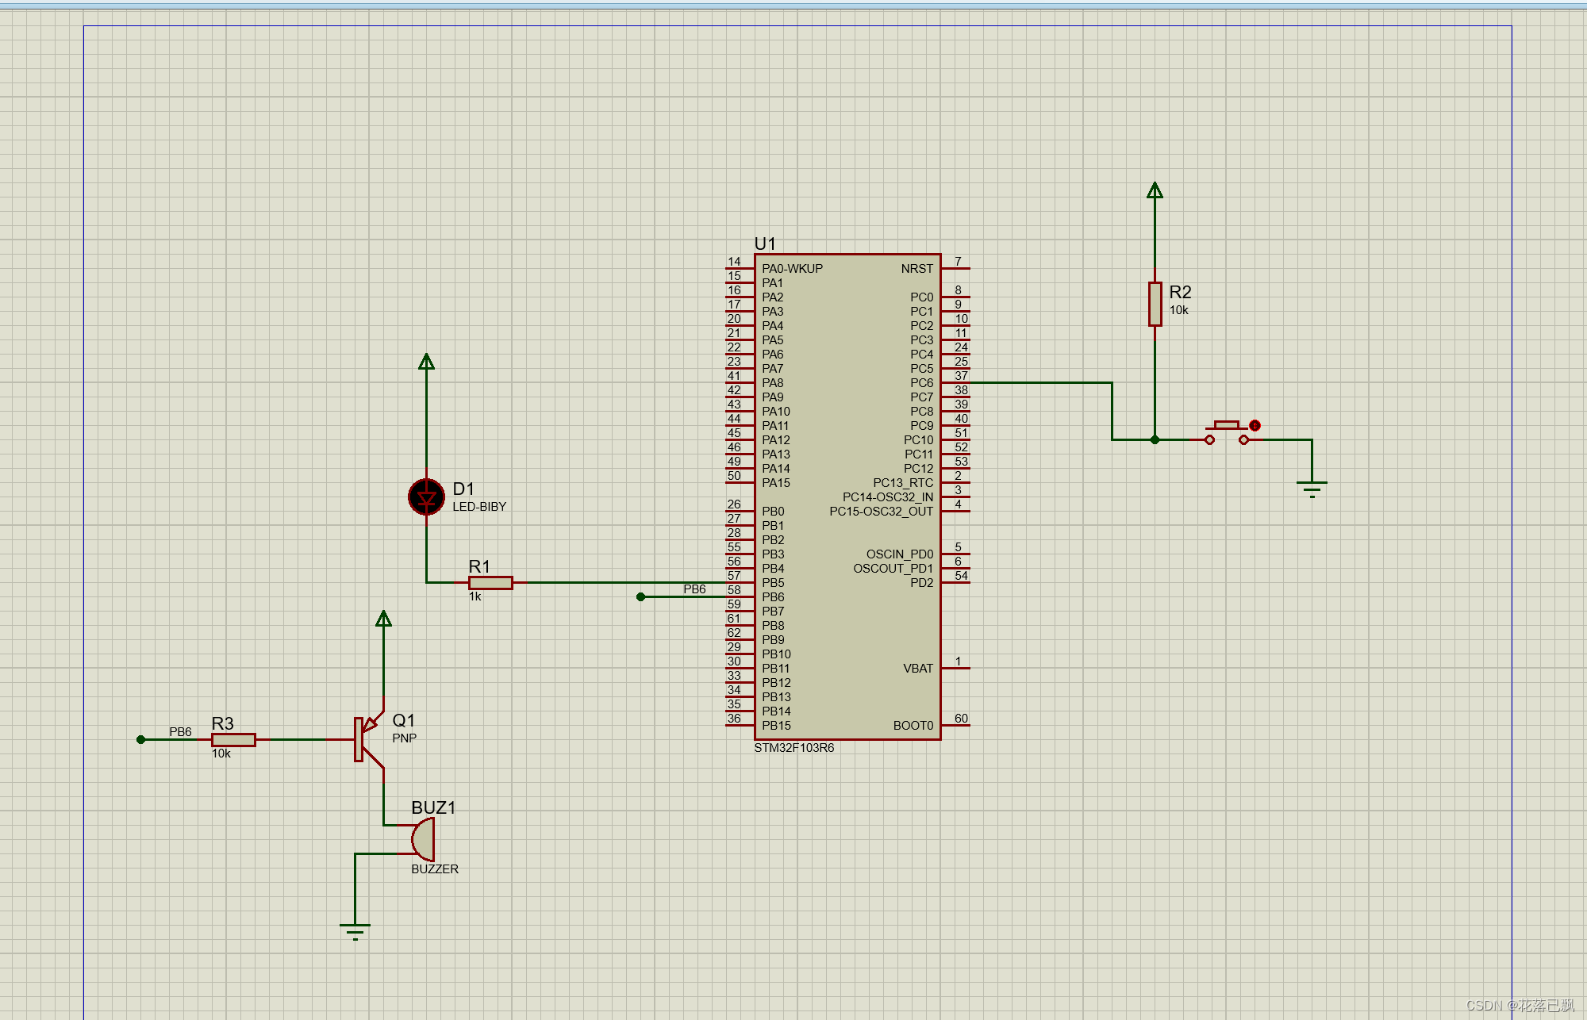This screenshot has width=1587, height=1020.
Task: Click the power terminal arrow above D1
Action: [x=426, y=362]
